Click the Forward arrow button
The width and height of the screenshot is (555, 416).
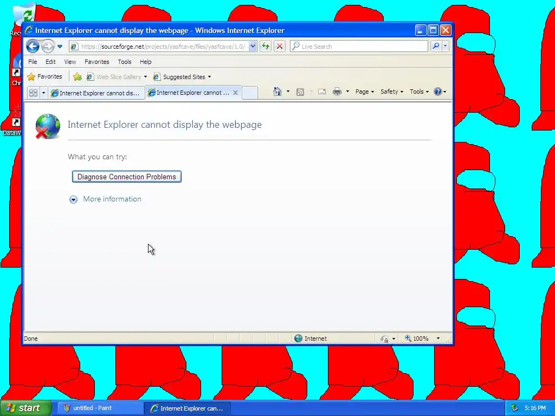(x=48, y=47)
